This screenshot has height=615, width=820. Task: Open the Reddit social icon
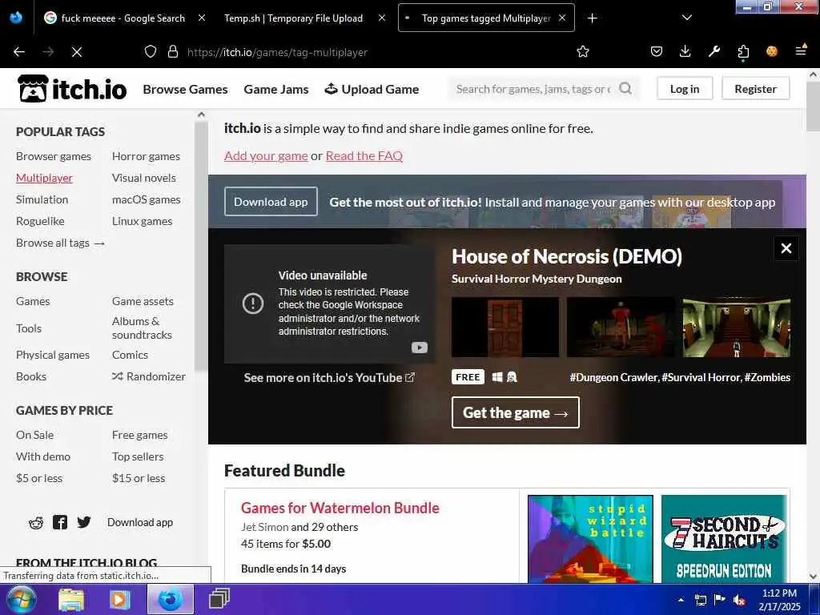coord(36,522)
